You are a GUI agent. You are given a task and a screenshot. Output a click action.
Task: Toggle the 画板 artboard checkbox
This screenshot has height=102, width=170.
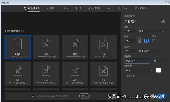pyautogui.click(x=154, y=40)
